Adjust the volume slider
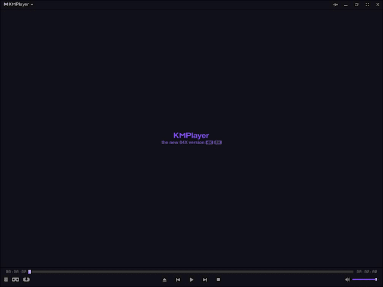 click(364, 279)
